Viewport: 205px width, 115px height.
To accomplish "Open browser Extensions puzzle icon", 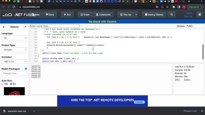I will [x=174, y=7].
